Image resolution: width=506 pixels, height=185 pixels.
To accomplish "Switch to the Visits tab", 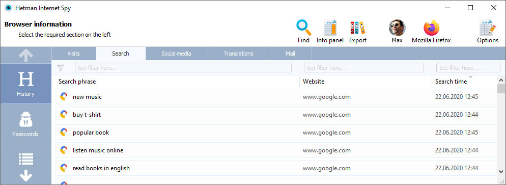I will pyautogui.click(x=74, y=54).
